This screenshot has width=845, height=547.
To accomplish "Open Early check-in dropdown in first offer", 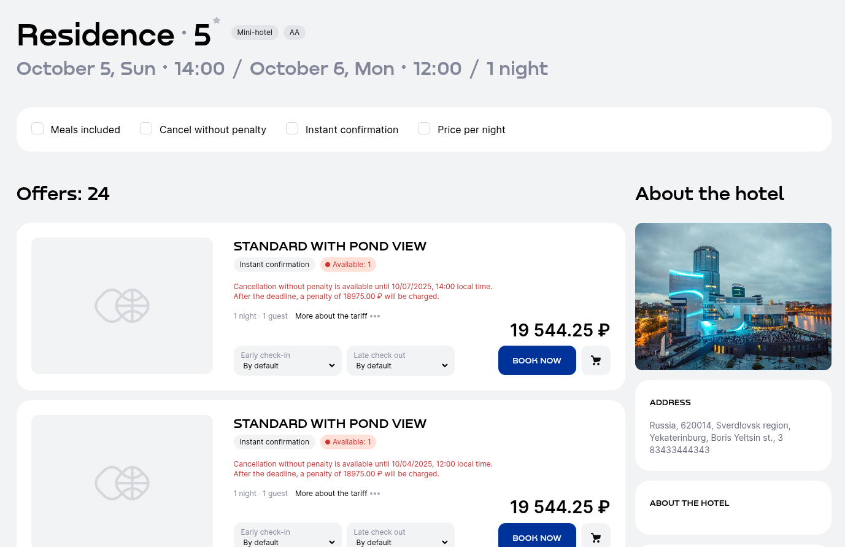I will 287,361.
